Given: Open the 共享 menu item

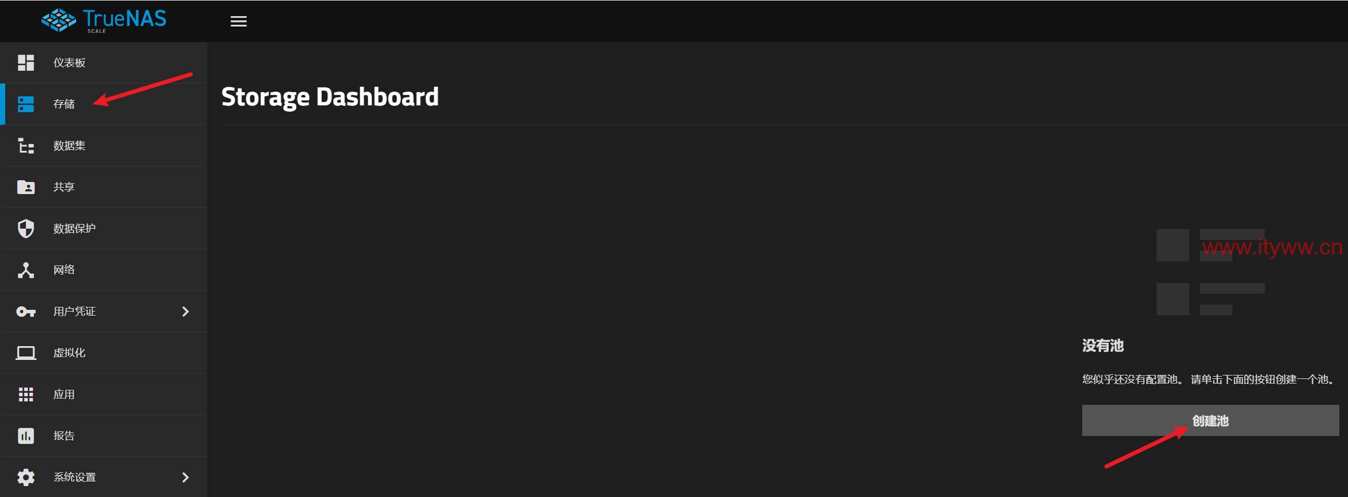Looking at the screenshot, I should (x=104, y=187).
